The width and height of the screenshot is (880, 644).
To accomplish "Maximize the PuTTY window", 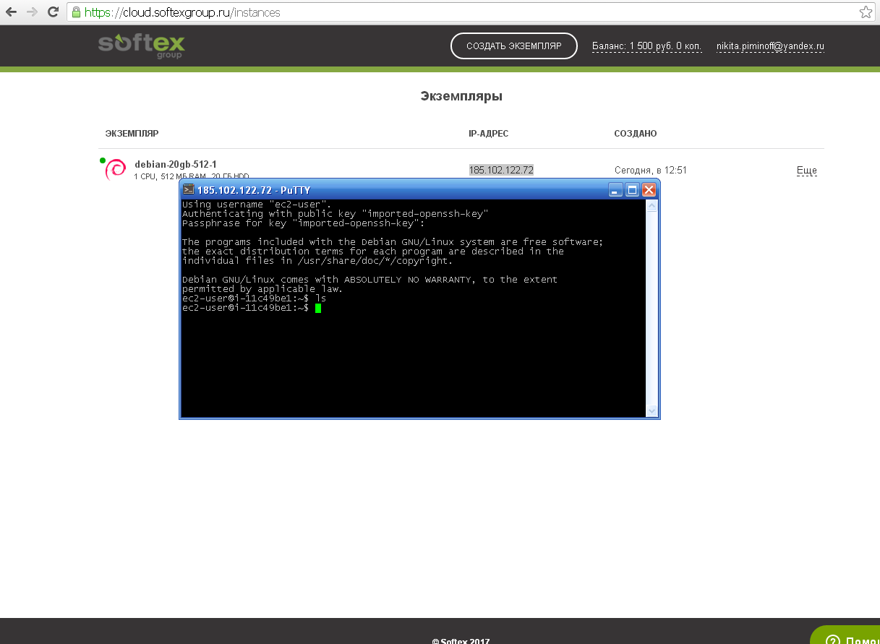I will coord(632,190).
